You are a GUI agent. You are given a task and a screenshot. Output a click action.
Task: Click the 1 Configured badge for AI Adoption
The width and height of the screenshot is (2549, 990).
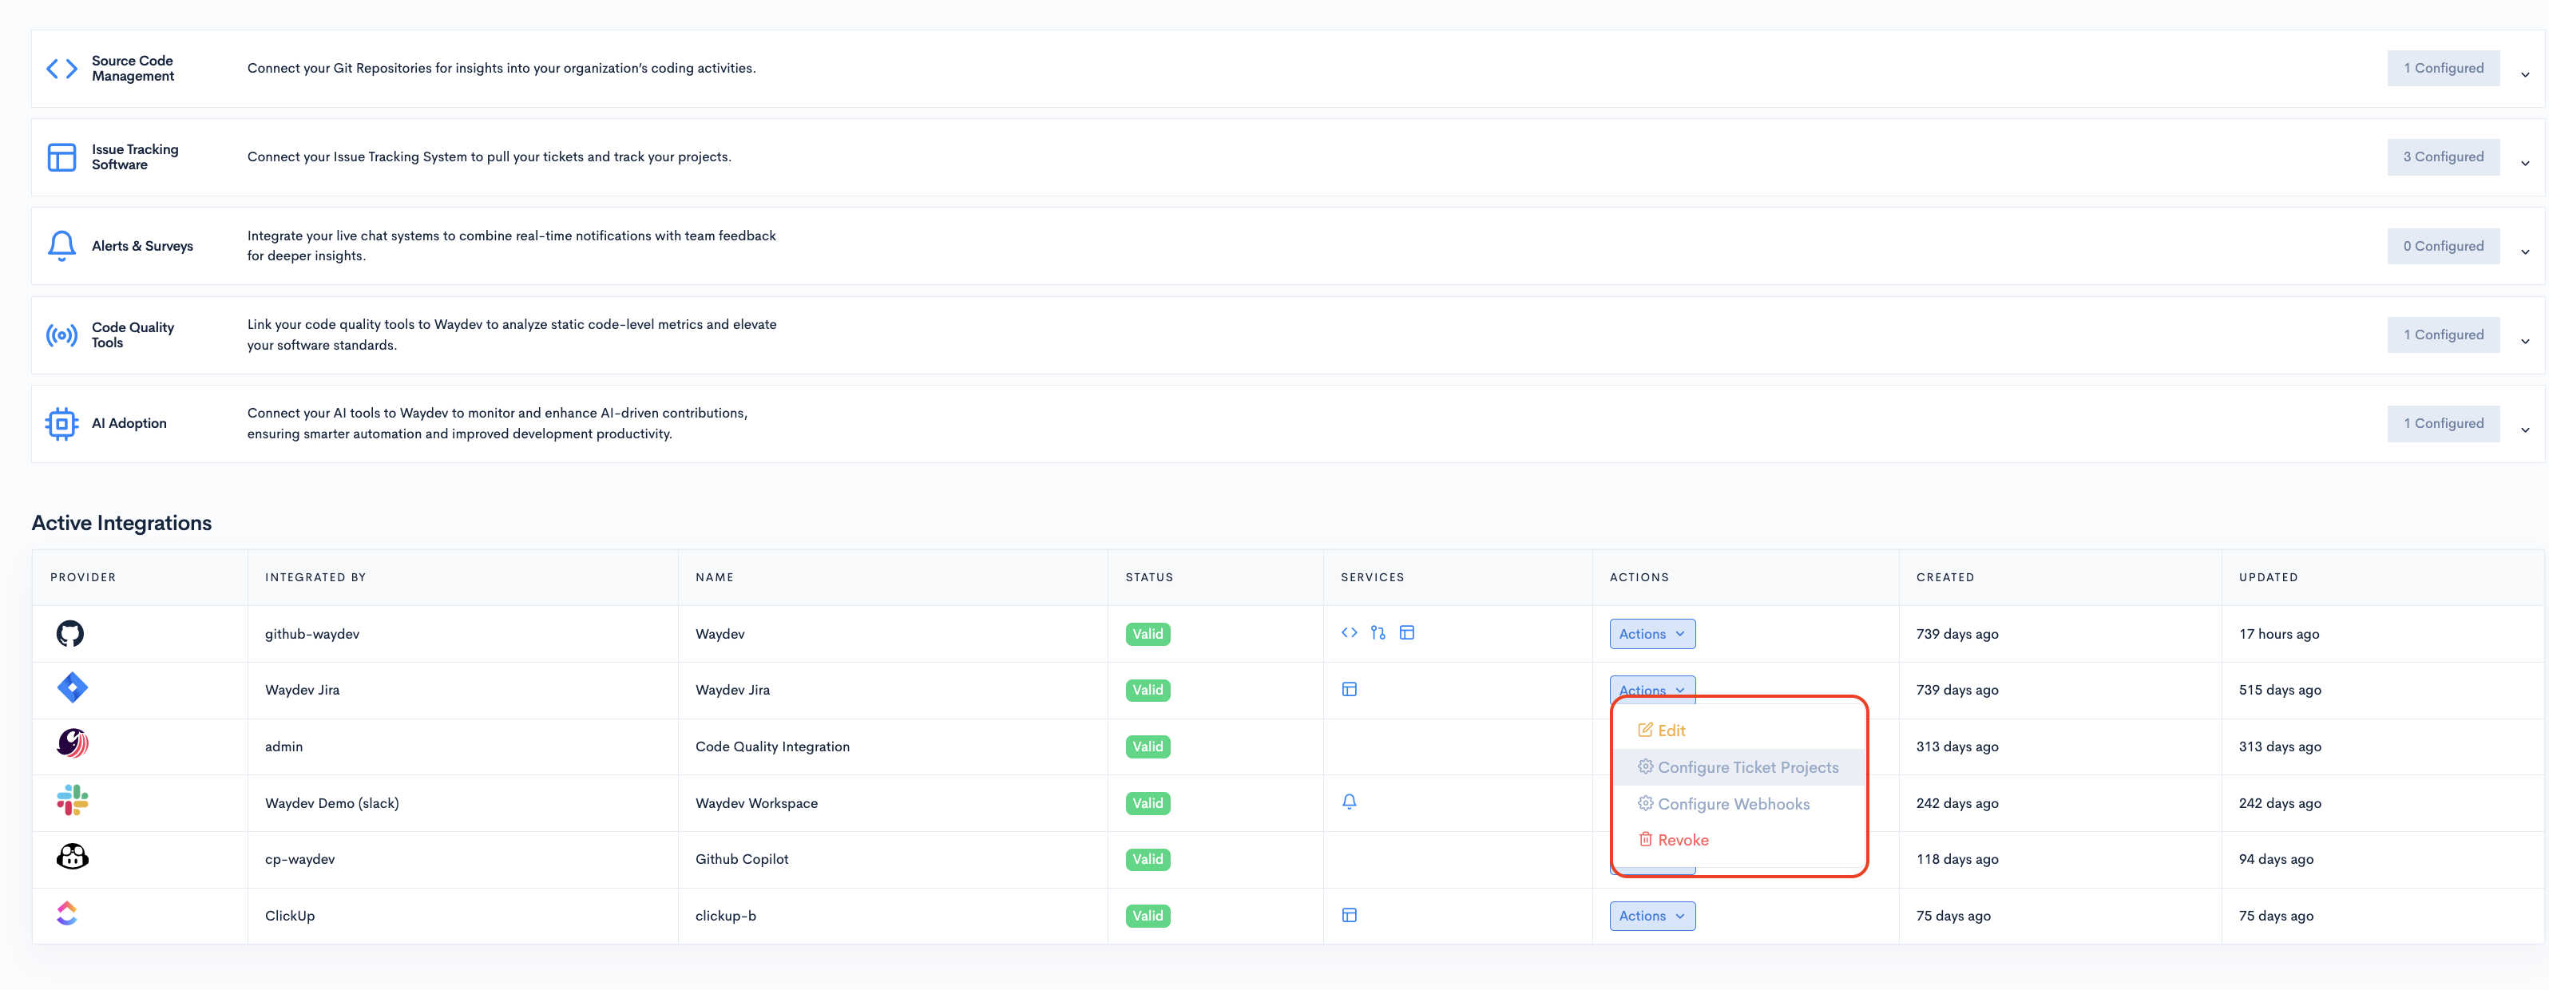2442,423
